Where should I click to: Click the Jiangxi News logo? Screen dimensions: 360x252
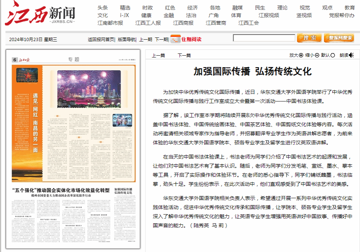click(x=40, y=14)
